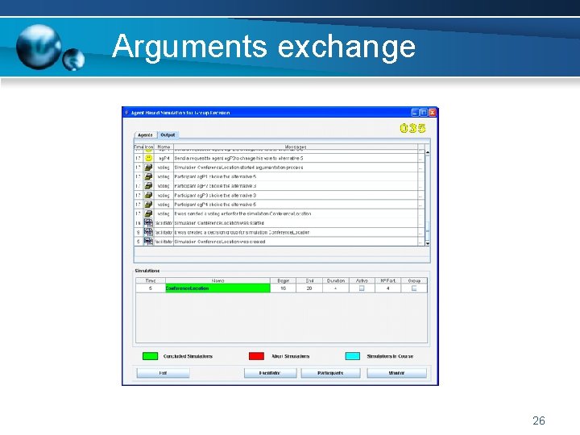This screenshot has width=580, height=435.
Task: Click the Begin column header in Simulations
Action: tap(283, 281)
